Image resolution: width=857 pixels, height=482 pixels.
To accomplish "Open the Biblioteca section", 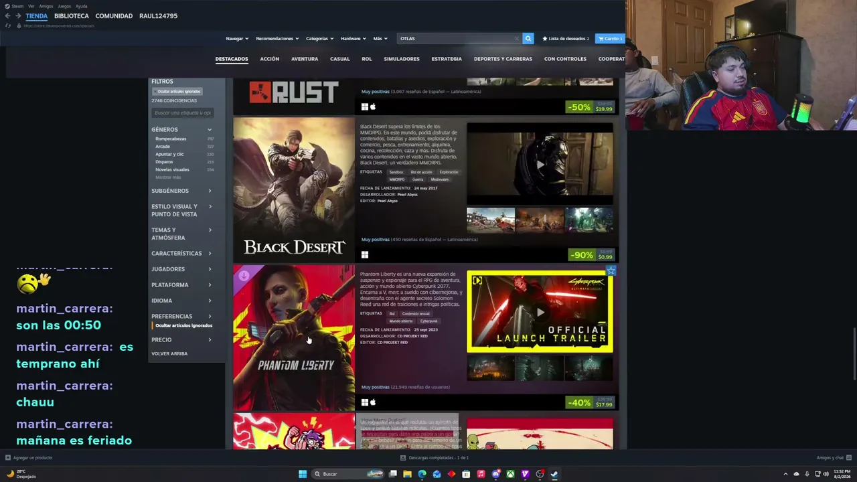I will [x=72, y=16].
